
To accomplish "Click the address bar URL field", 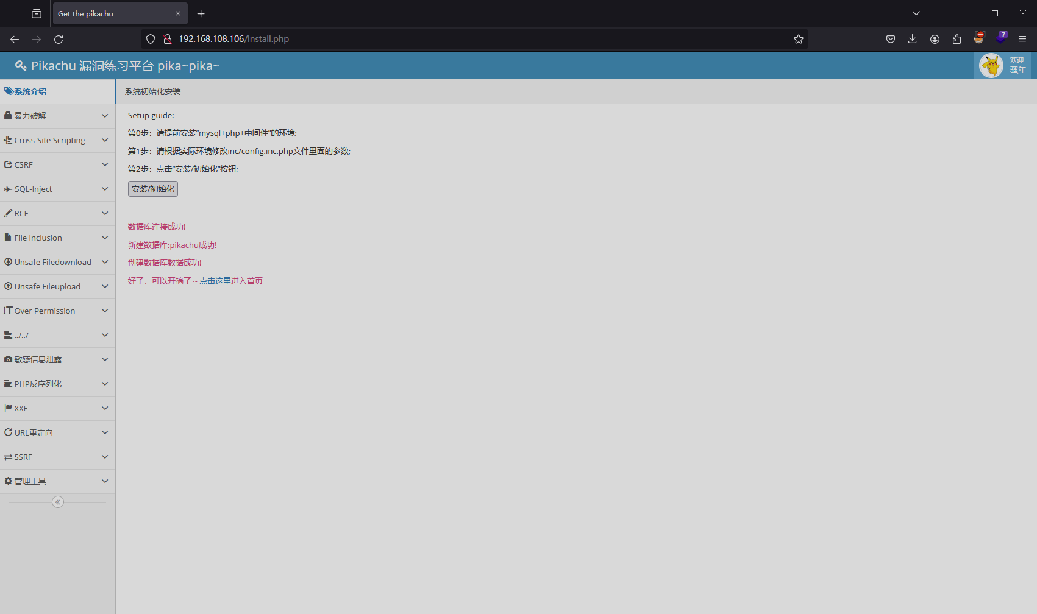I will pyautogui.click(x=474, y=39).
